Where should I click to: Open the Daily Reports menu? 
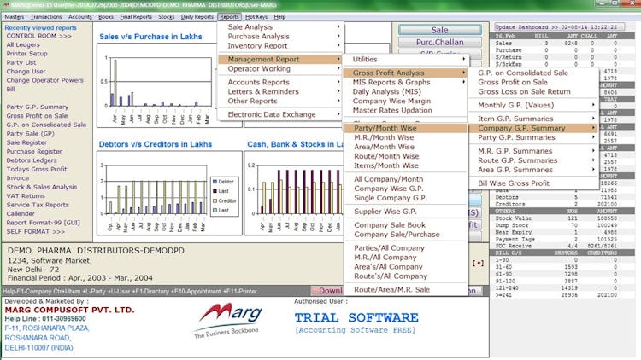click(197, 17)
